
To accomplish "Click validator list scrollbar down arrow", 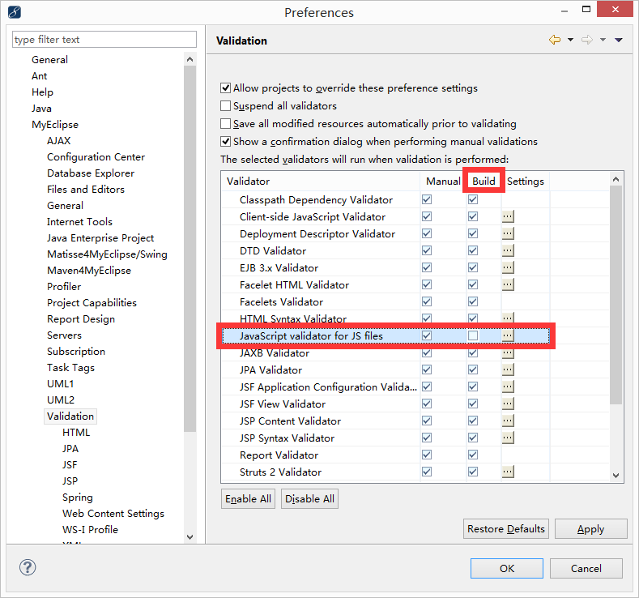I will tap(616, 476).
